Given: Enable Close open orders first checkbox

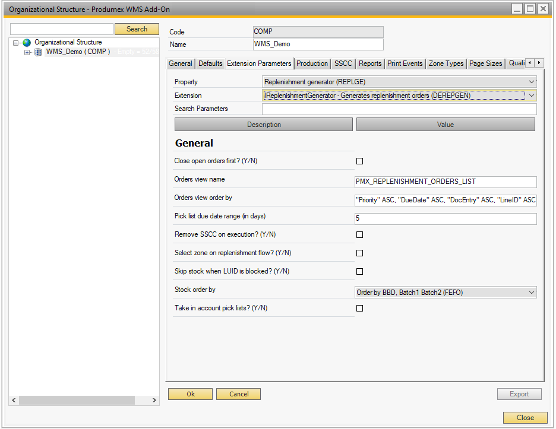Looking at the screenshot, I should 359,161.
